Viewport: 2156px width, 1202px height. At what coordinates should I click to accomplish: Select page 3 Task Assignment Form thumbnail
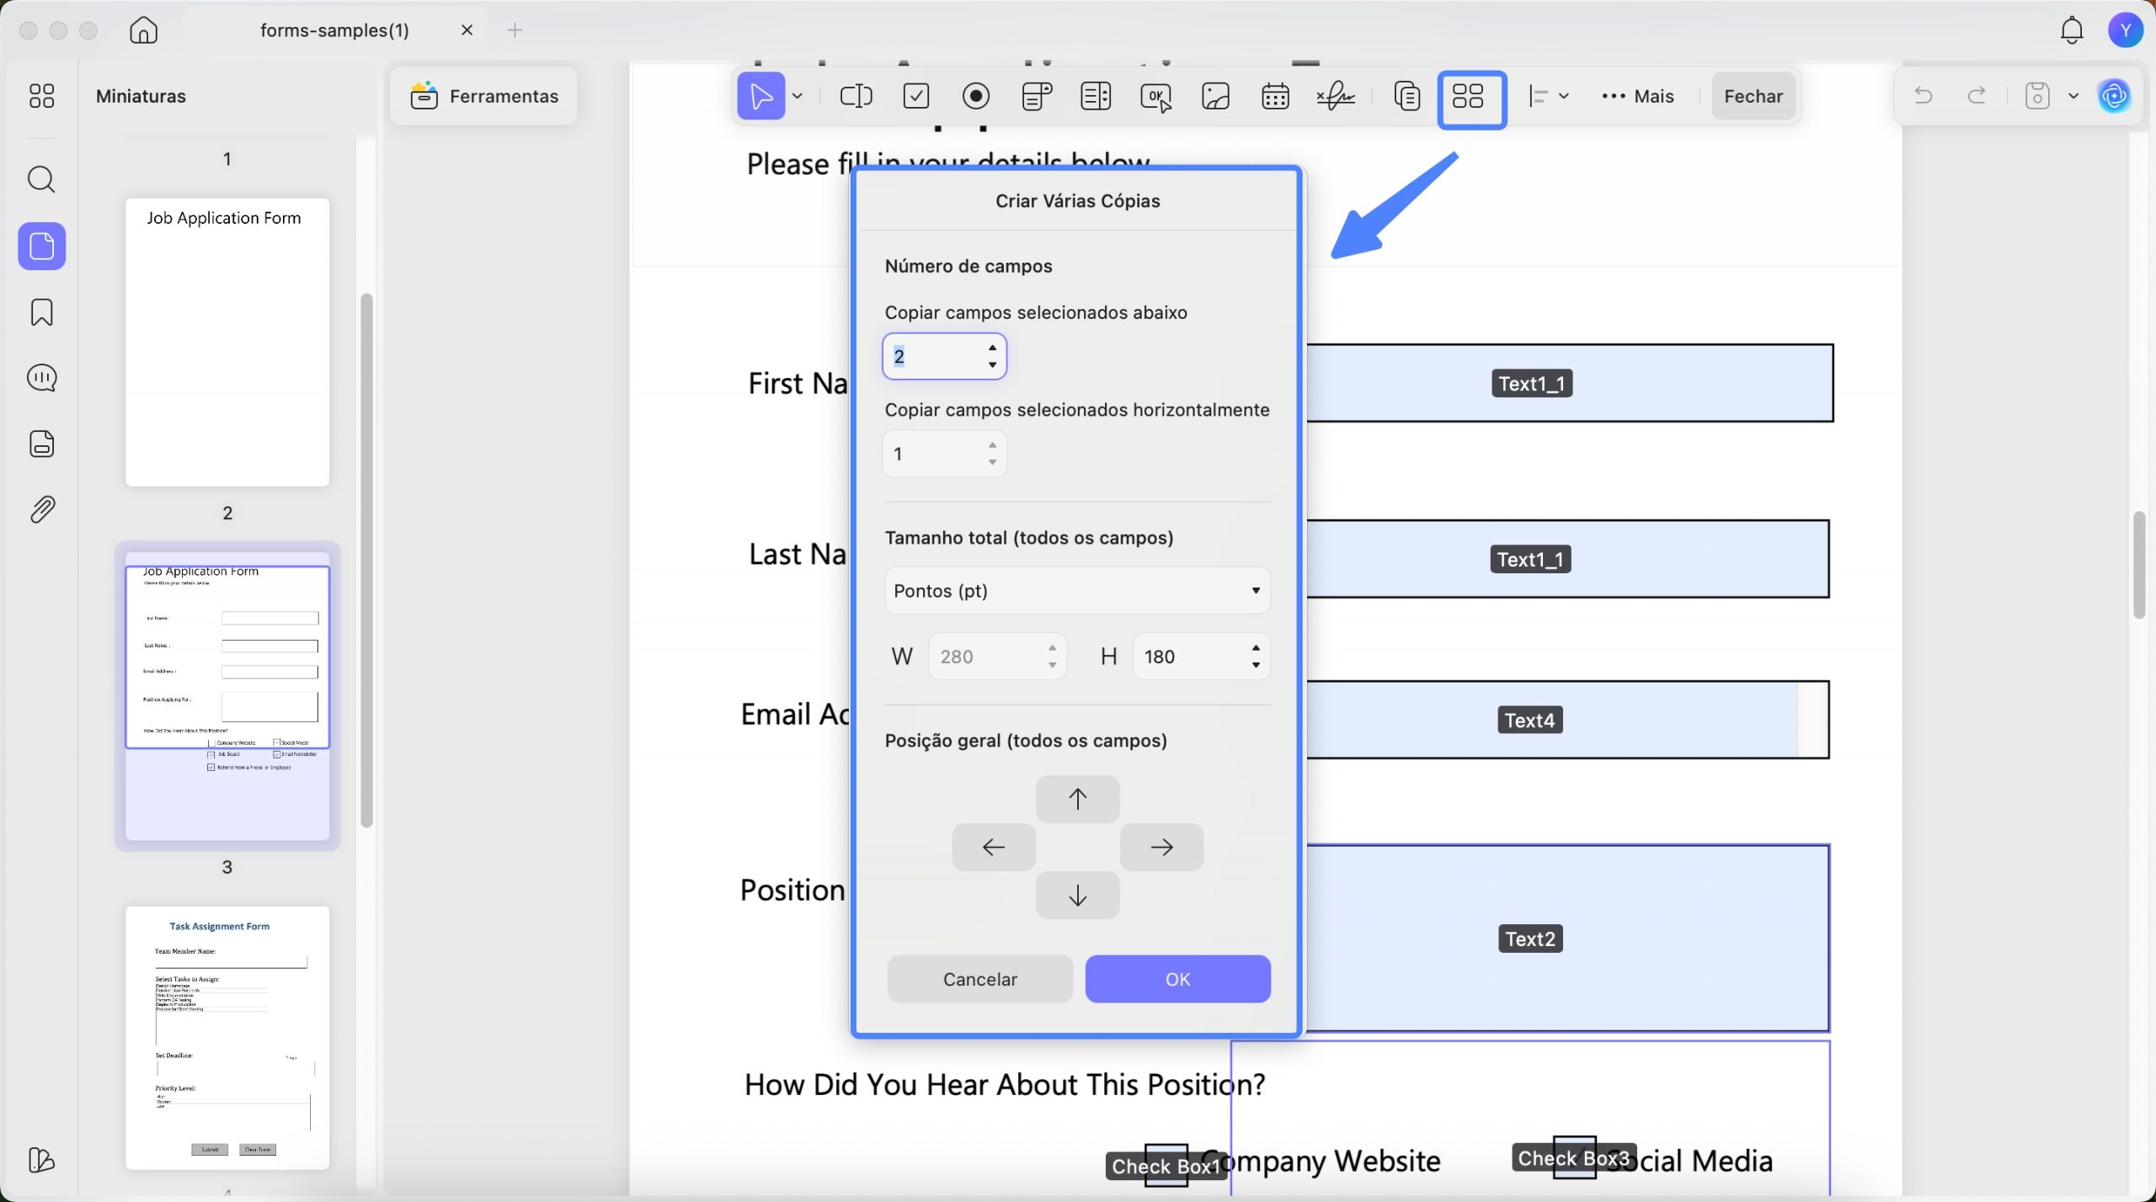tap(227, 1037)
